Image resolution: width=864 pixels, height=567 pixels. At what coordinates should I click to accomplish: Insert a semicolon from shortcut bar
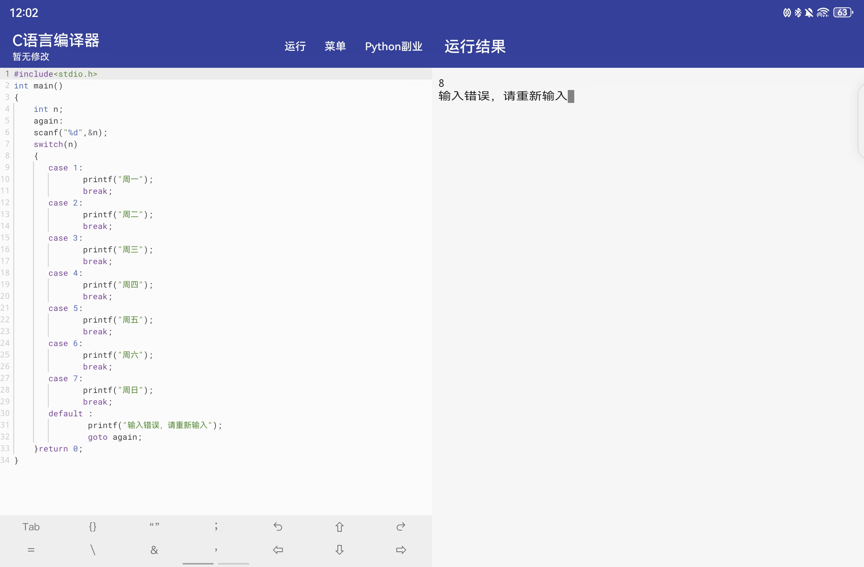(216, 526)
